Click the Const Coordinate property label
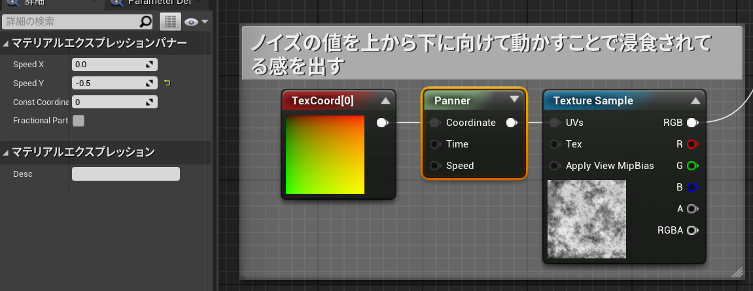The image size is (753, 291). [x=41, y=102]
